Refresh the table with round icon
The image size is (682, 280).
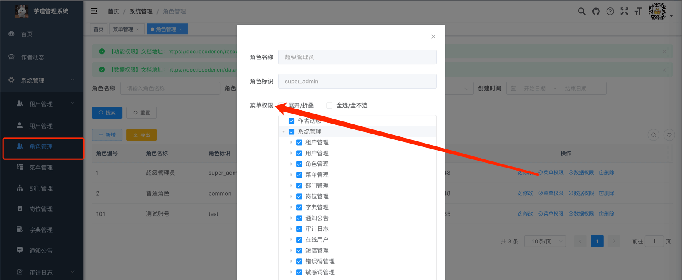pos(669,135)
